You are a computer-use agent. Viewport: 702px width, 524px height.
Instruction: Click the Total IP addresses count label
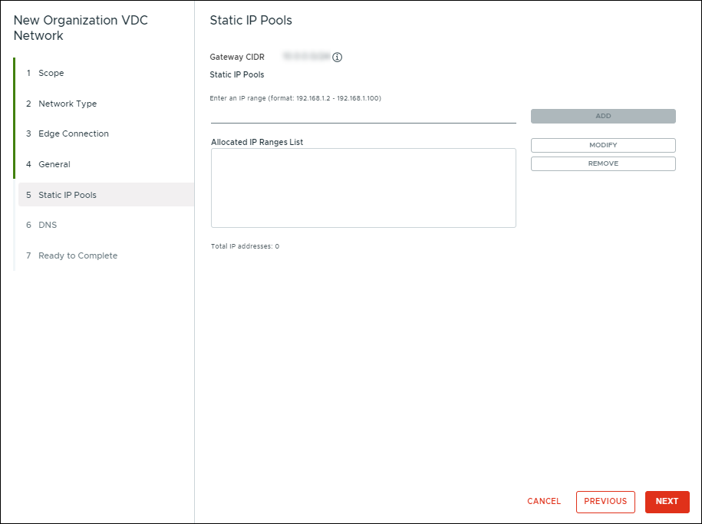pos(244,246)
